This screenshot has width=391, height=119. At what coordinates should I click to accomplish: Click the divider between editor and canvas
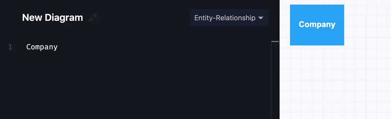pos(280,59)
